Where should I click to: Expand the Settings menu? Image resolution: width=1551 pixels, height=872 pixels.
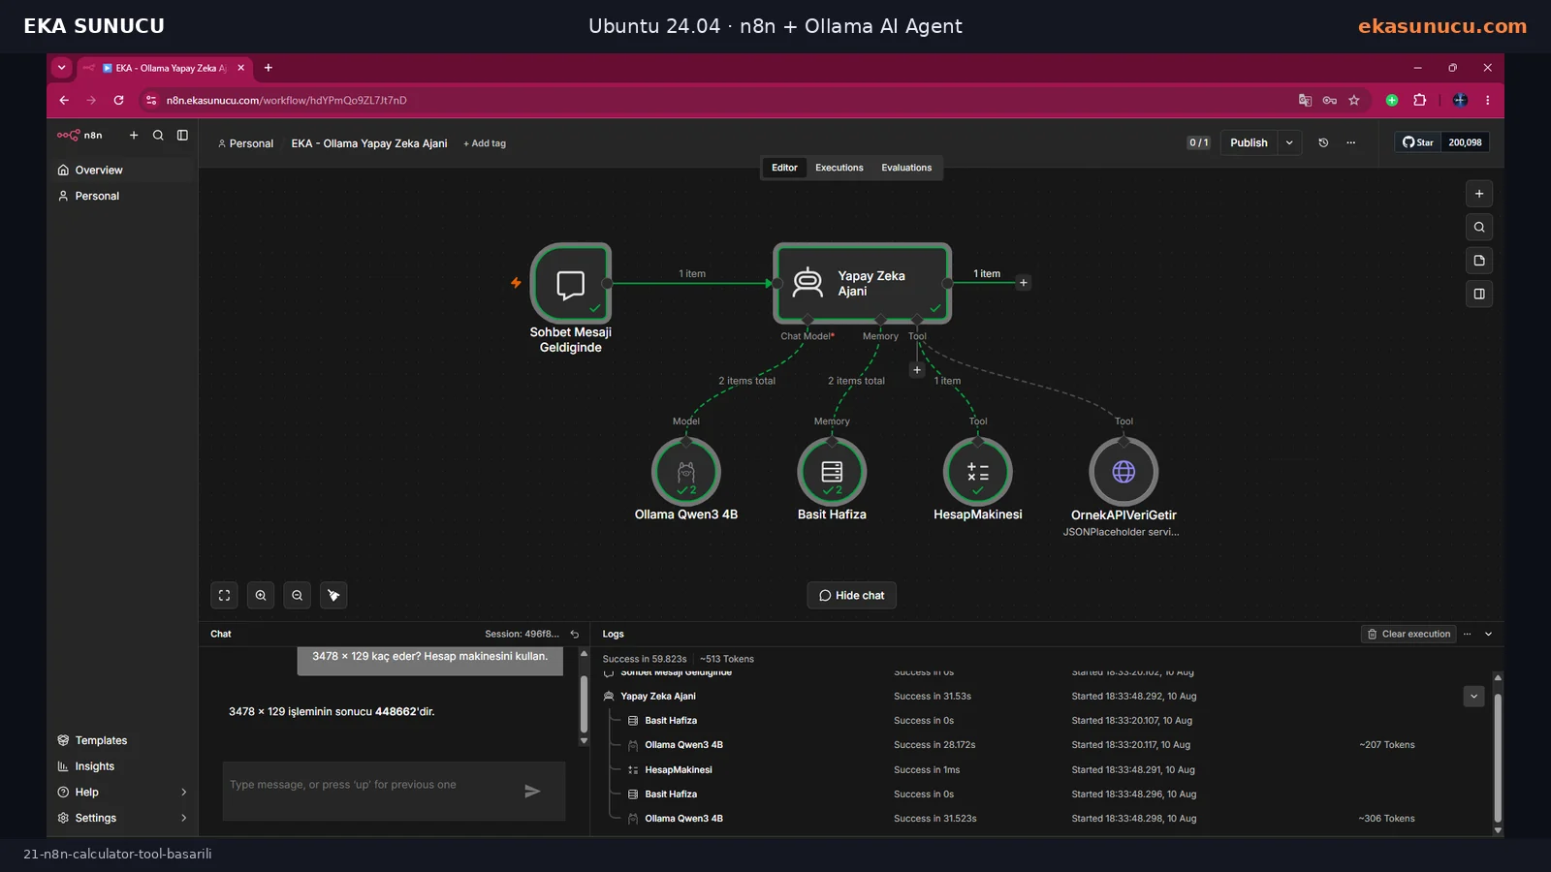point(122,818)
